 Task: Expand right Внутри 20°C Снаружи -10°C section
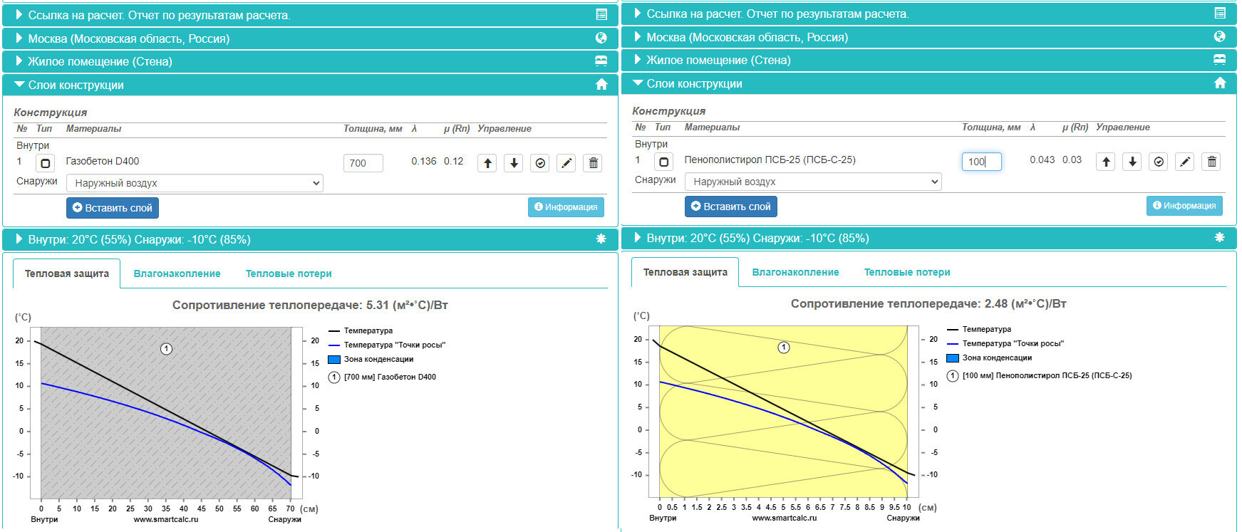pyautogui.click(x=928, y=238)
